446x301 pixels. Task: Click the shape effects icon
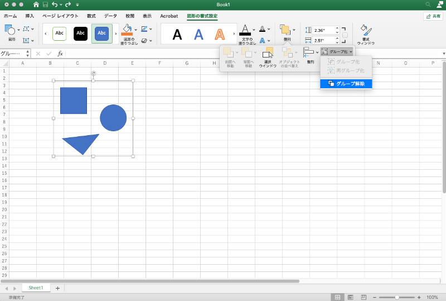(144, 40)
